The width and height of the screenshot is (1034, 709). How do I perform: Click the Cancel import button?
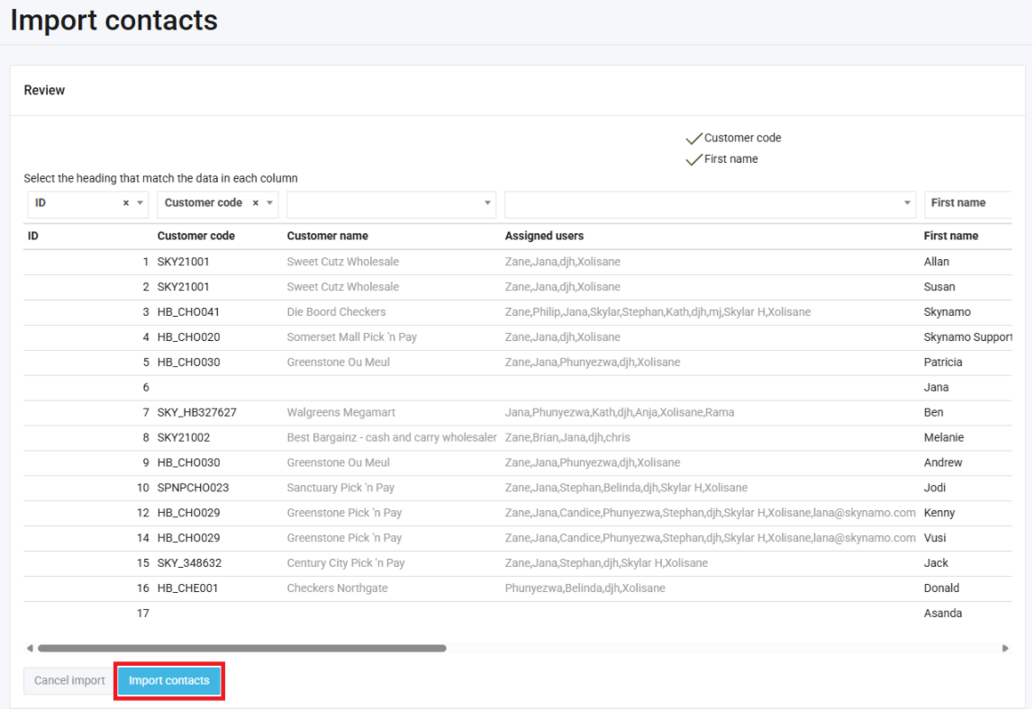point(69,681)
